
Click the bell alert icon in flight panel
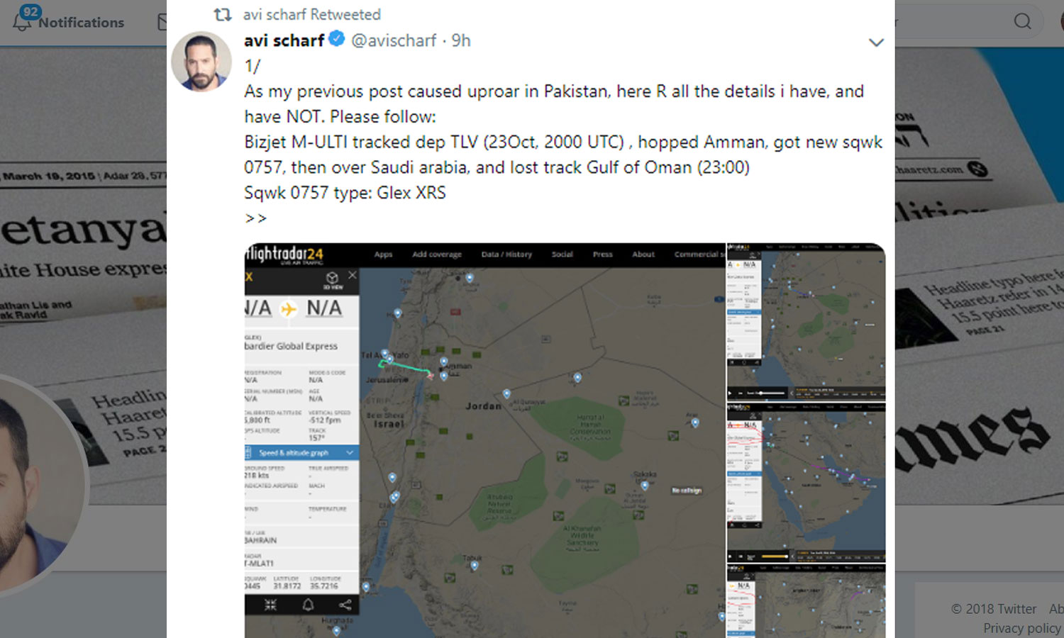pyautogui.click(x=308, y=605)
